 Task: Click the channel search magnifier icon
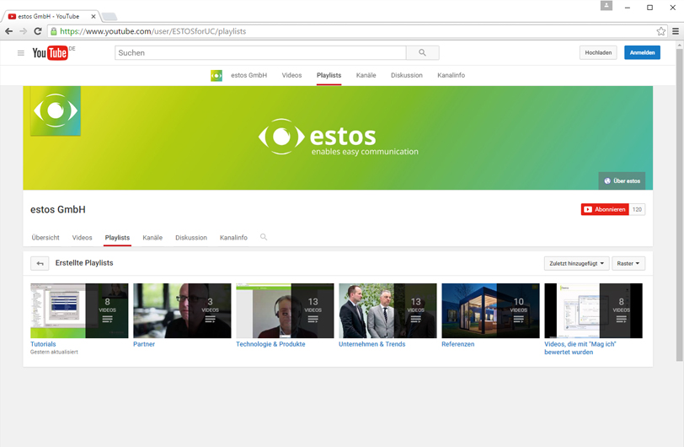[264, 237]
